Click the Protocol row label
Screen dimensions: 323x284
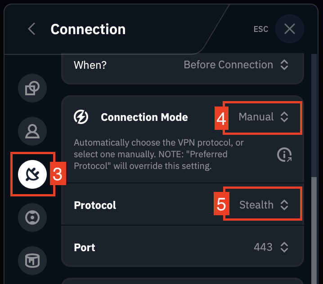pyautogui.click(x=95, y=205)
